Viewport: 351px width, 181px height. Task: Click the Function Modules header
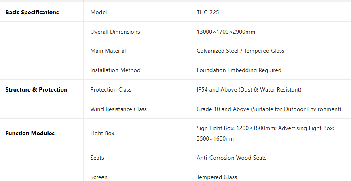click(30, 133)
